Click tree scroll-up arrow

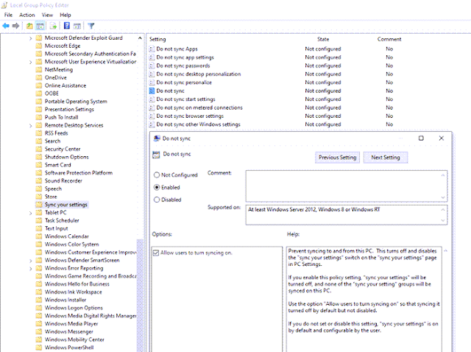(140, 38)
